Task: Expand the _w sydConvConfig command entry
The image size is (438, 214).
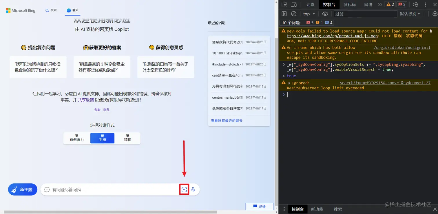Action: (284, 65)
